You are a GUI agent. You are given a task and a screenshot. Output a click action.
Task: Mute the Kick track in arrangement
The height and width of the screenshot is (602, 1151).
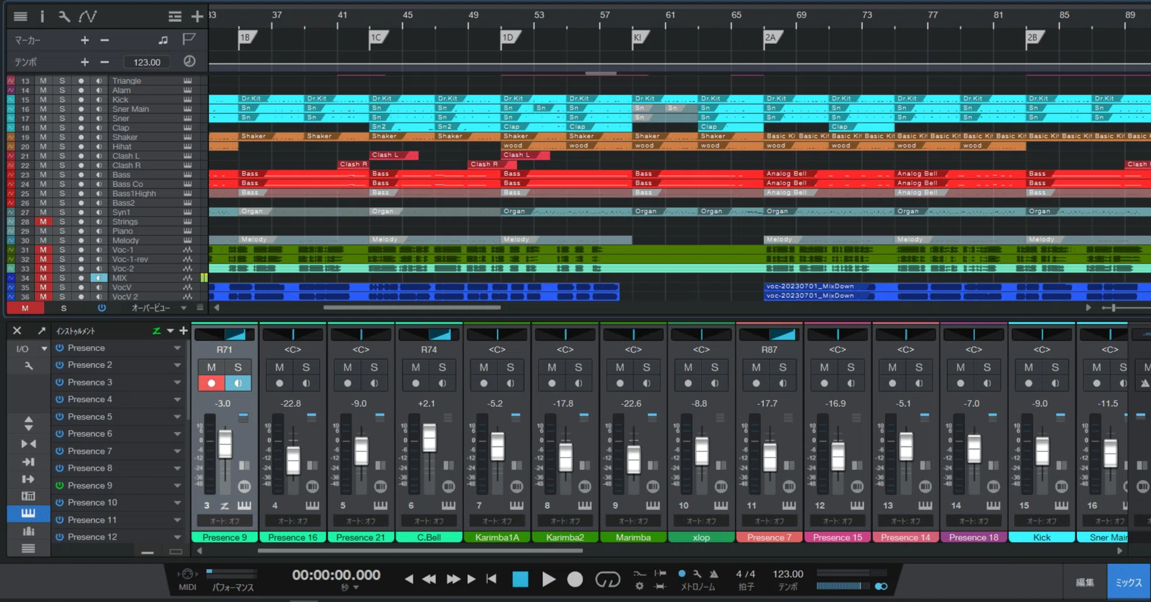pos(43,99)
